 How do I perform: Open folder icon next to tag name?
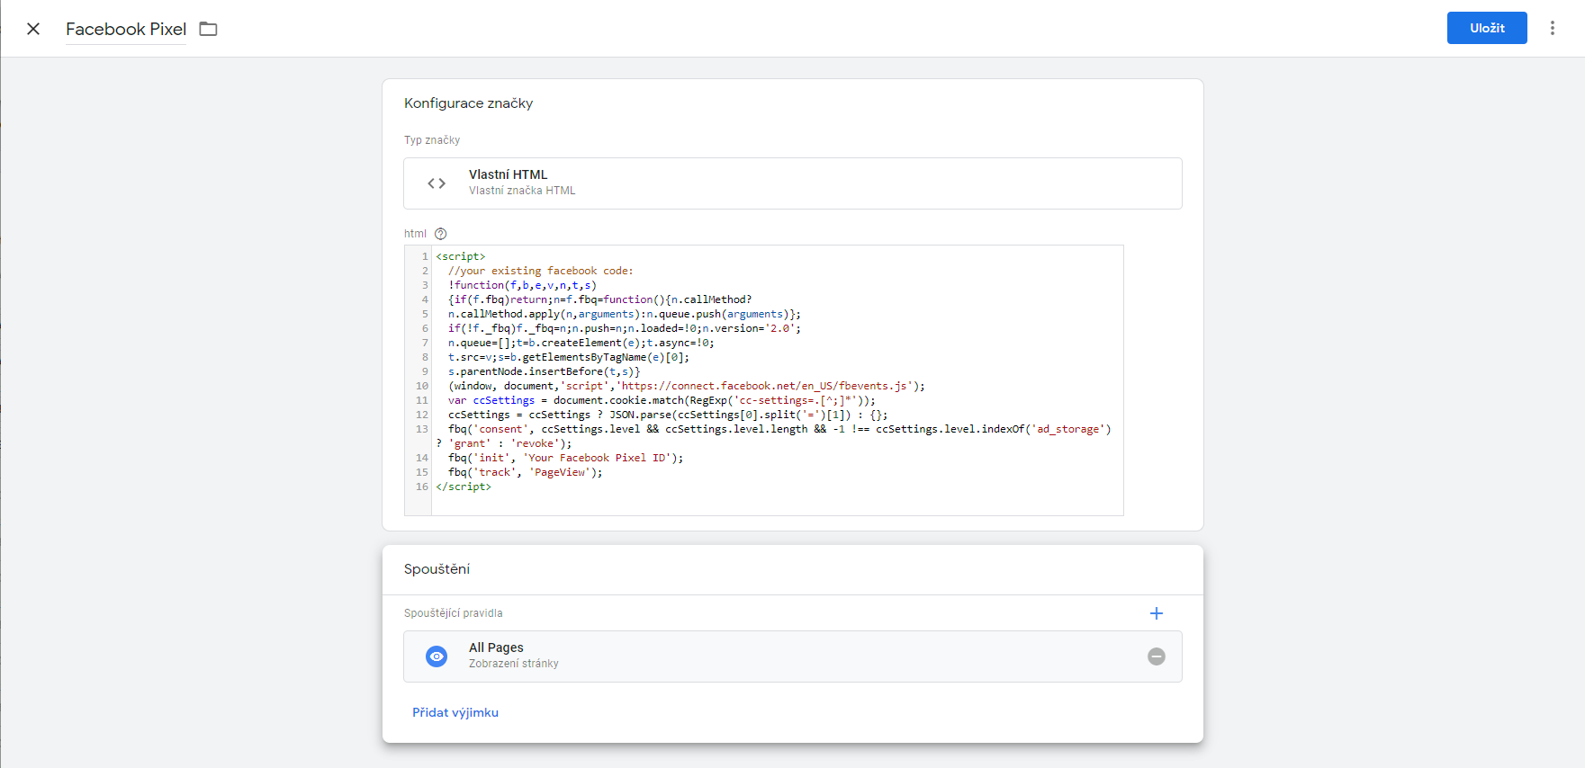[x=208, y=29]
